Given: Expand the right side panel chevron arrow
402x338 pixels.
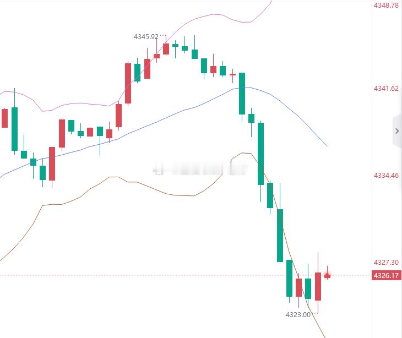Looking at the screenshot, I should [x=397, y=131].
